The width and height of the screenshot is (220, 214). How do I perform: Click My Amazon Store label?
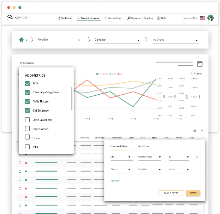tap(190, 18)
